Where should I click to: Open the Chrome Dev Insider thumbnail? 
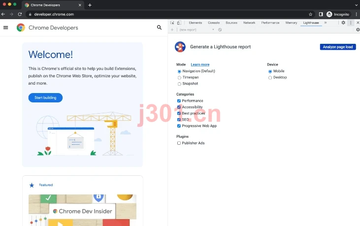tap(82, 210)
